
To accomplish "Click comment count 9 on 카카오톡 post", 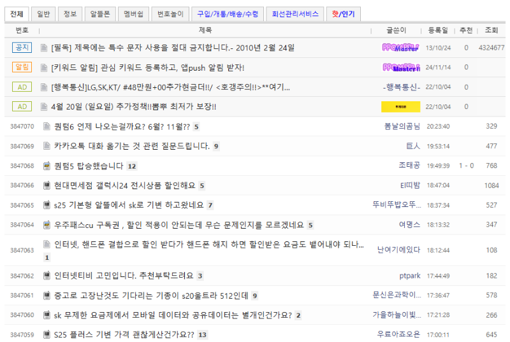I will point(216,146).
